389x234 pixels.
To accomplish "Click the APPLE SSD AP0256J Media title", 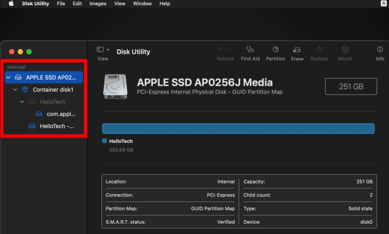I will point(205,82).
